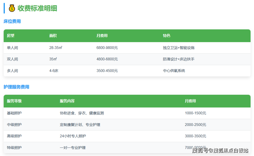Select the 基础照护 service level row
This screenshot has width=254, height=156.
pyautogui.click(x=14, y=113)
